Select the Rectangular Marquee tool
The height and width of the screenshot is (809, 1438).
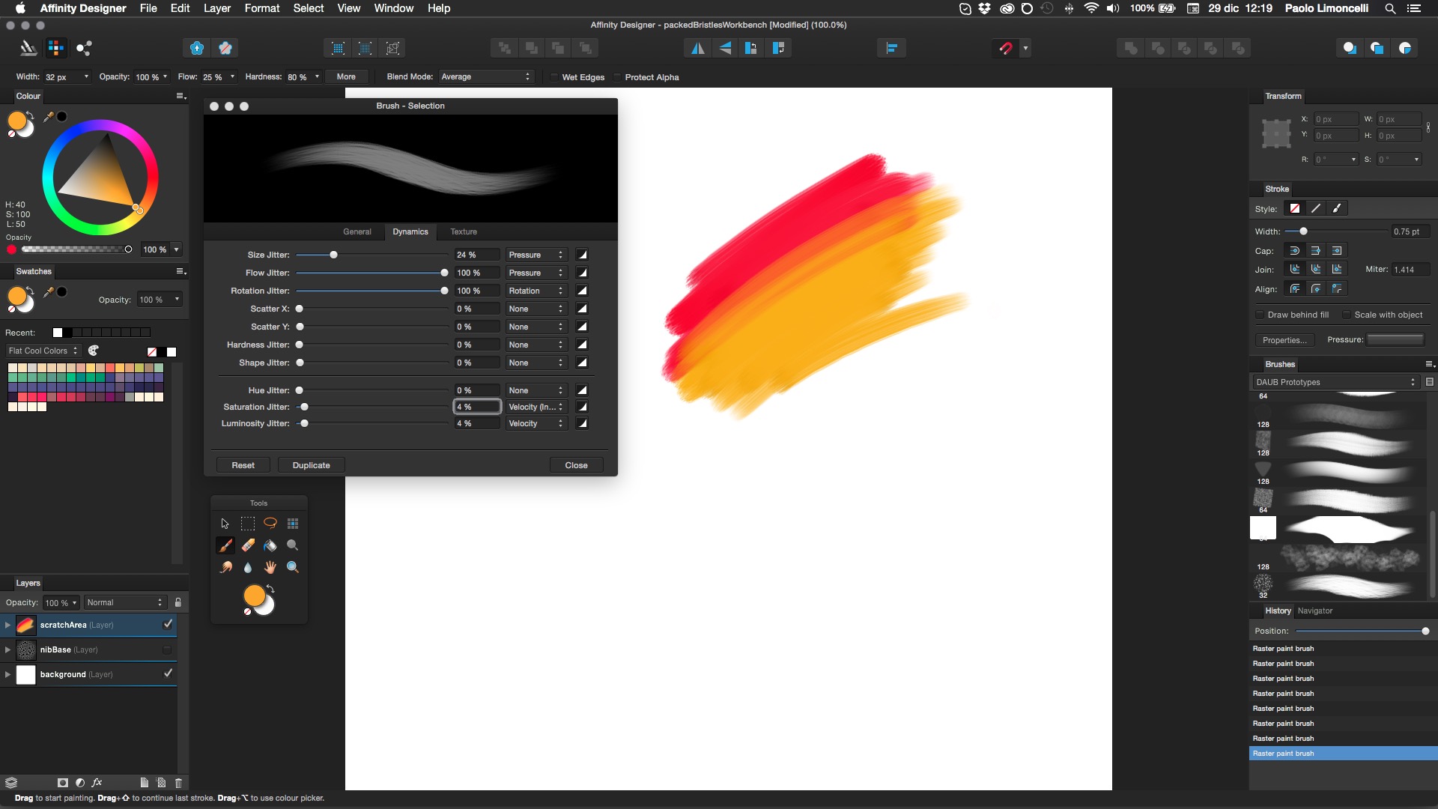tap(248, 523)
